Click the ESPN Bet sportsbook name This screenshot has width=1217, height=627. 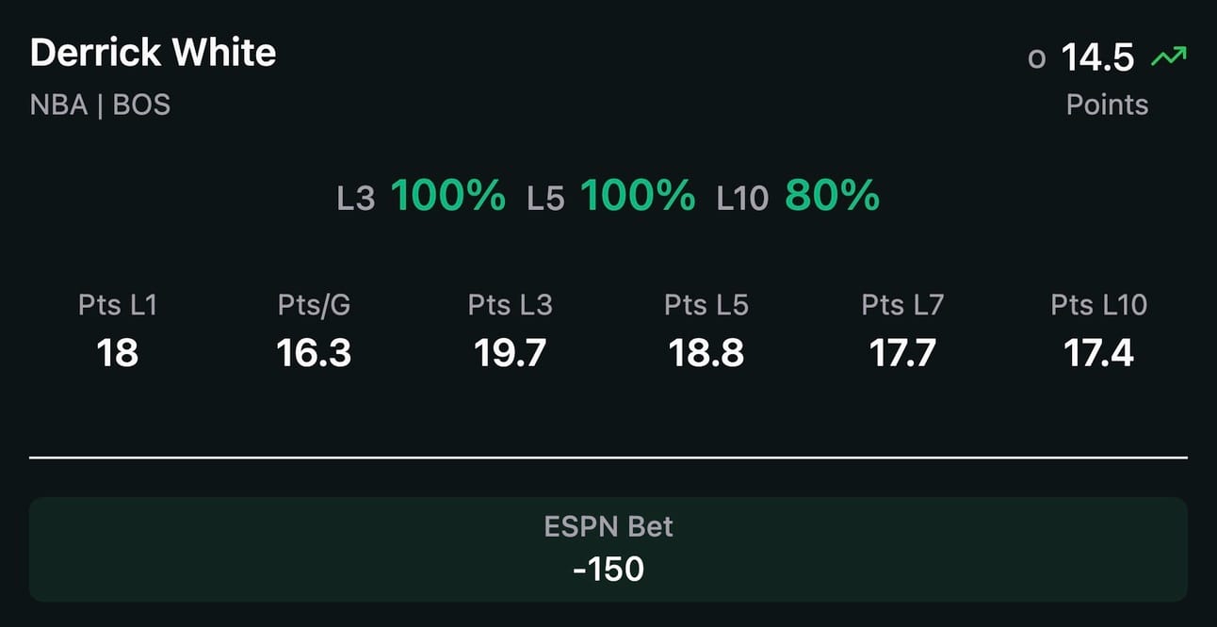[608, 526]
